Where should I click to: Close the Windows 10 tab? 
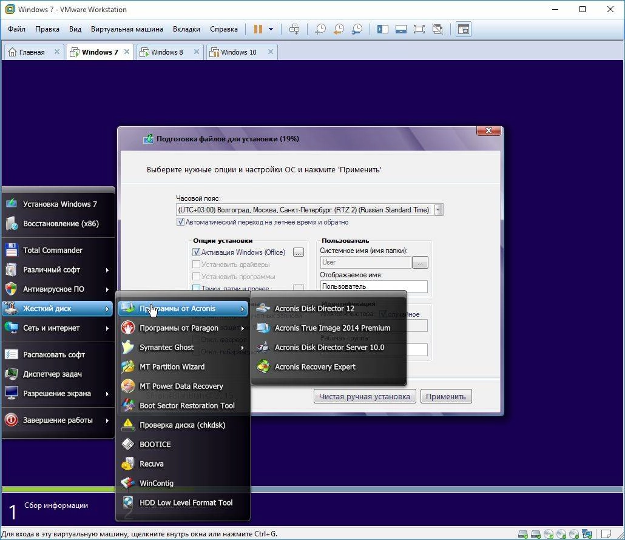tap(270, 52)
